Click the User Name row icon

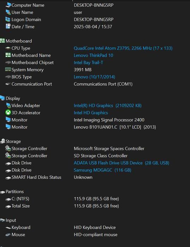point(8,12)
